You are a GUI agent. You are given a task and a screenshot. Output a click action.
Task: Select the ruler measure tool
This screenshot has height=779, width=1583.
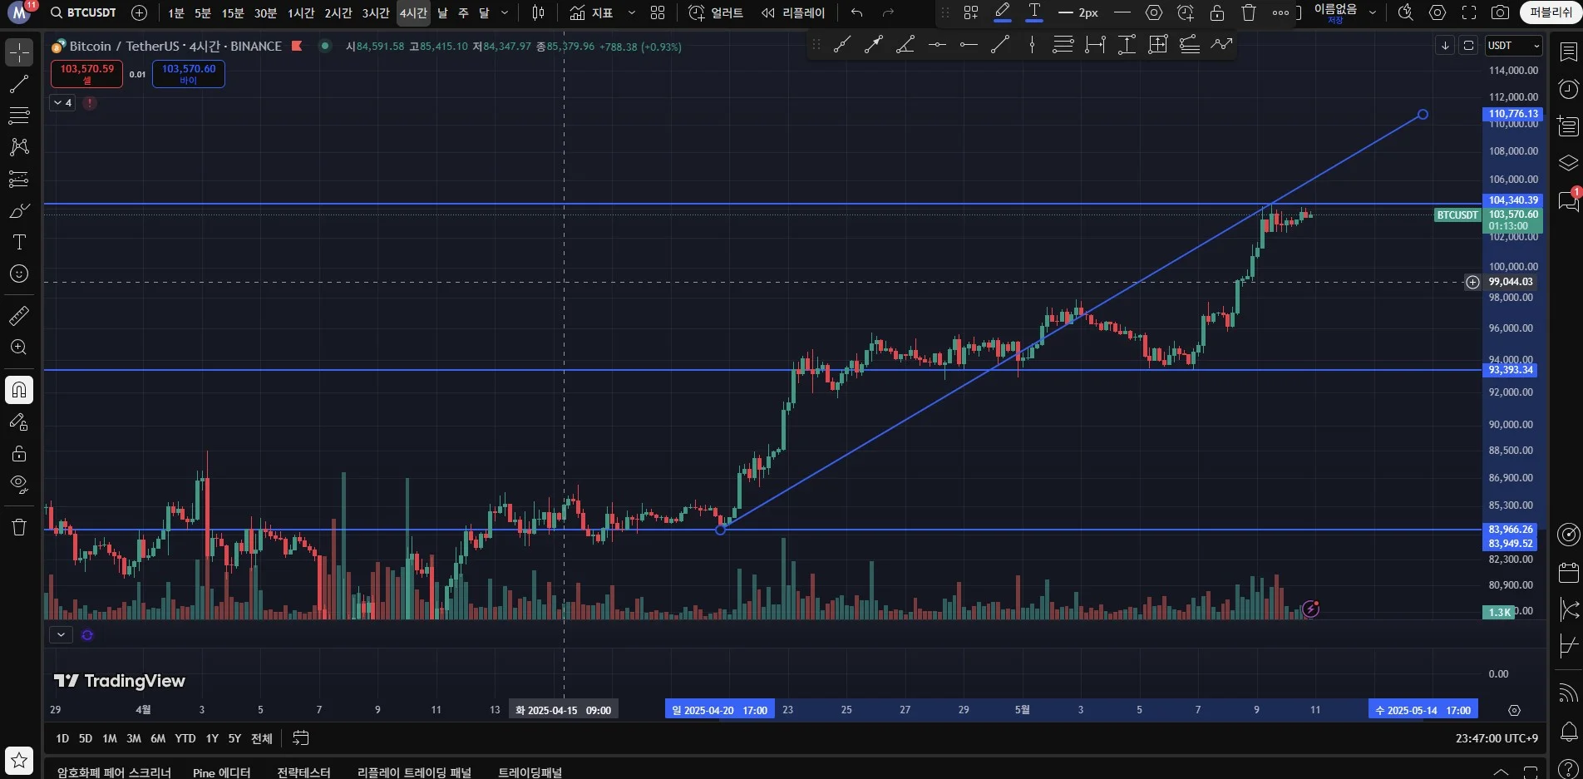pyautogui.click(x=19, y=316)
